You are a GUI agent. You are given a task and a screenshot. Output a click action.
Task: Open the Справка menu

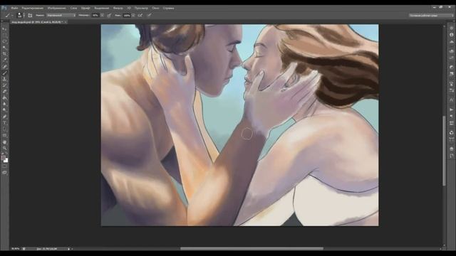[x=168, y=8]
